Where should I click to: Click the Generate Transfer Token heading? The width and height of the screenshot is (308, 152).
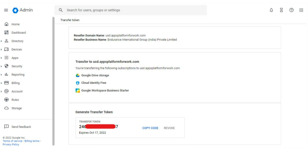(94, 112)
